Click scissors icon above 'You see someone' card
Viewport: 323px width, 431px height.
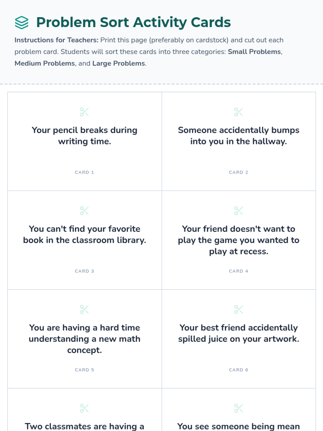(238, 408)
